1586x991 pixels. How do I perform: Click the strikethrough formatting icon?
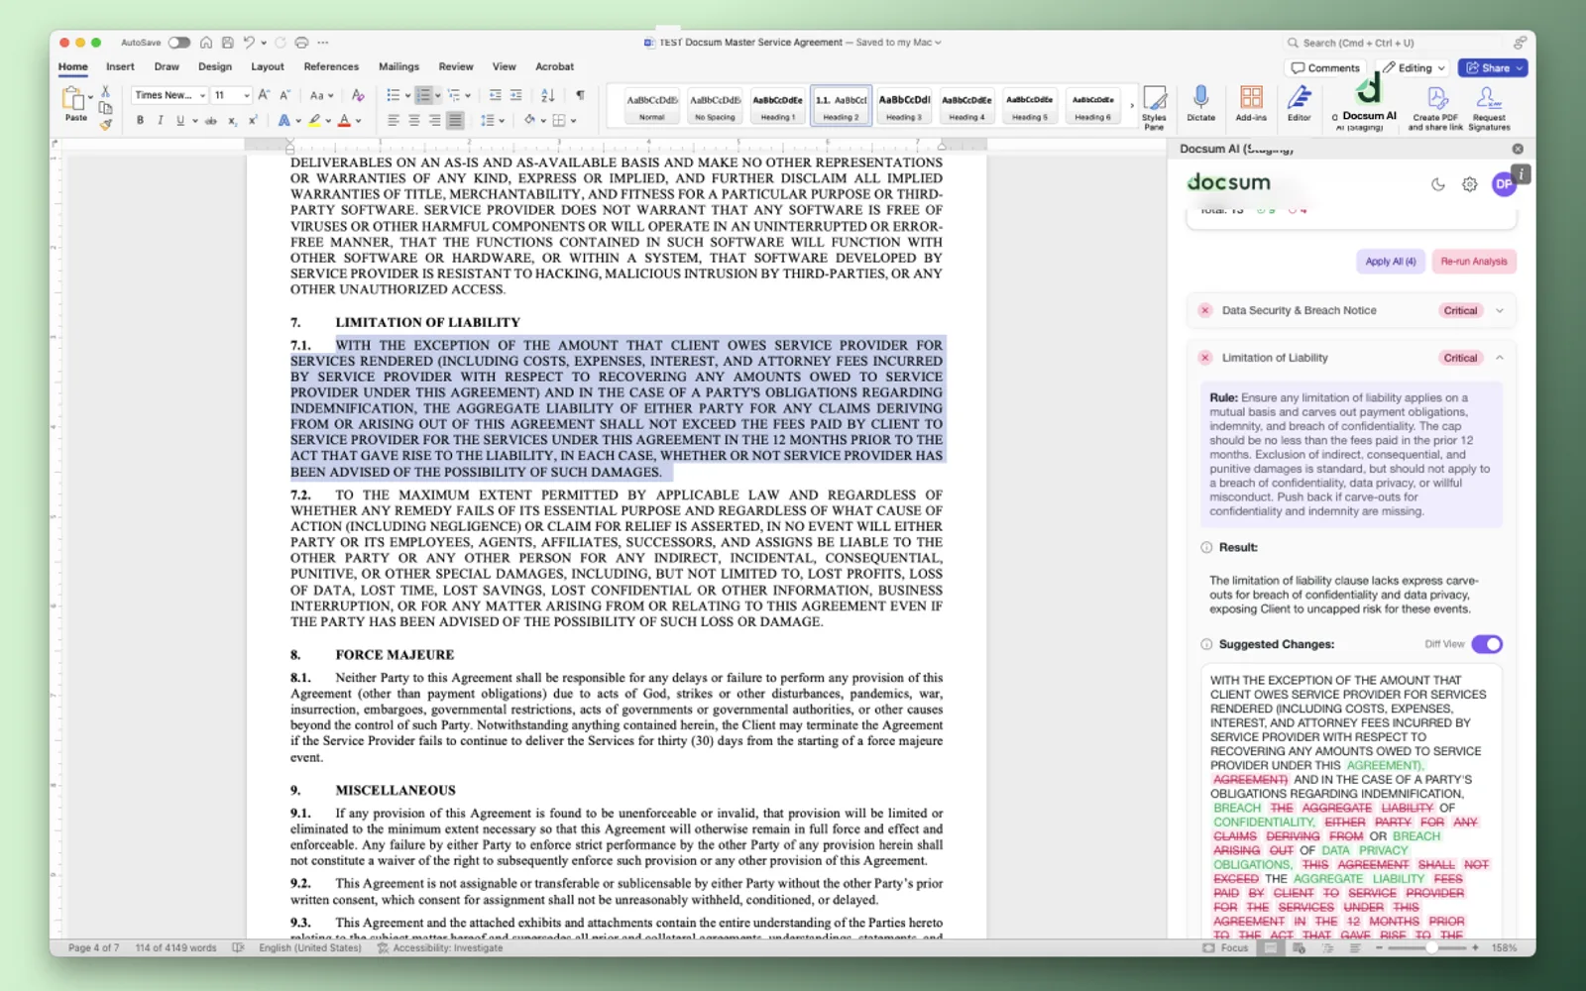210,121
